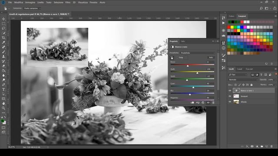Open the History panel icon
Viewport: 278px width, 156px height.
(224, 18)
